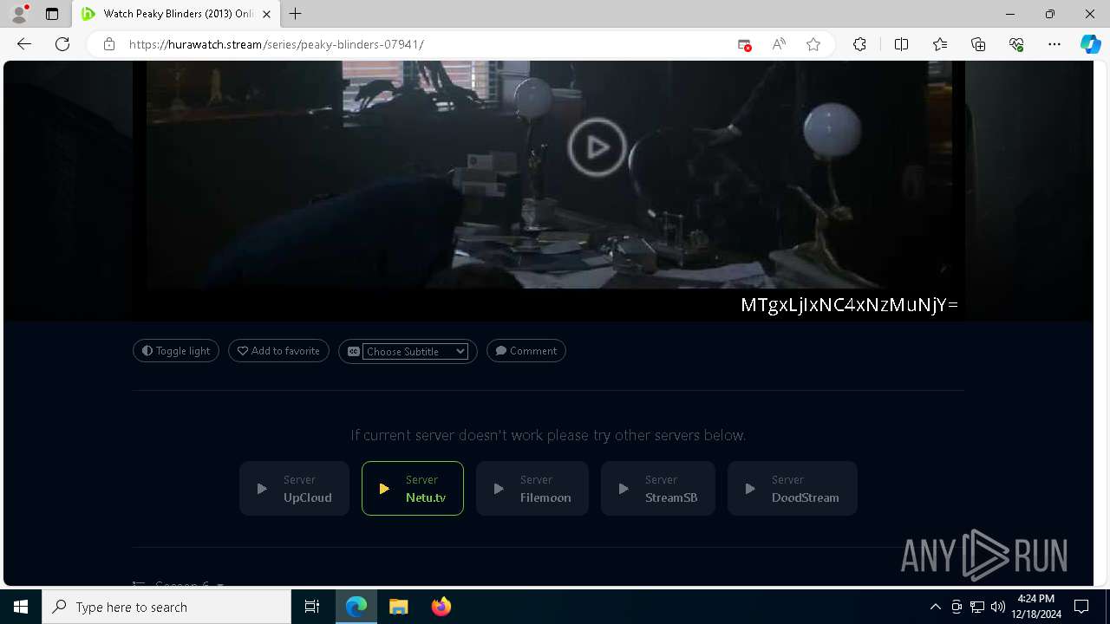Click the browser back arrow
The image size is (1110, 624).
point(24,44)
